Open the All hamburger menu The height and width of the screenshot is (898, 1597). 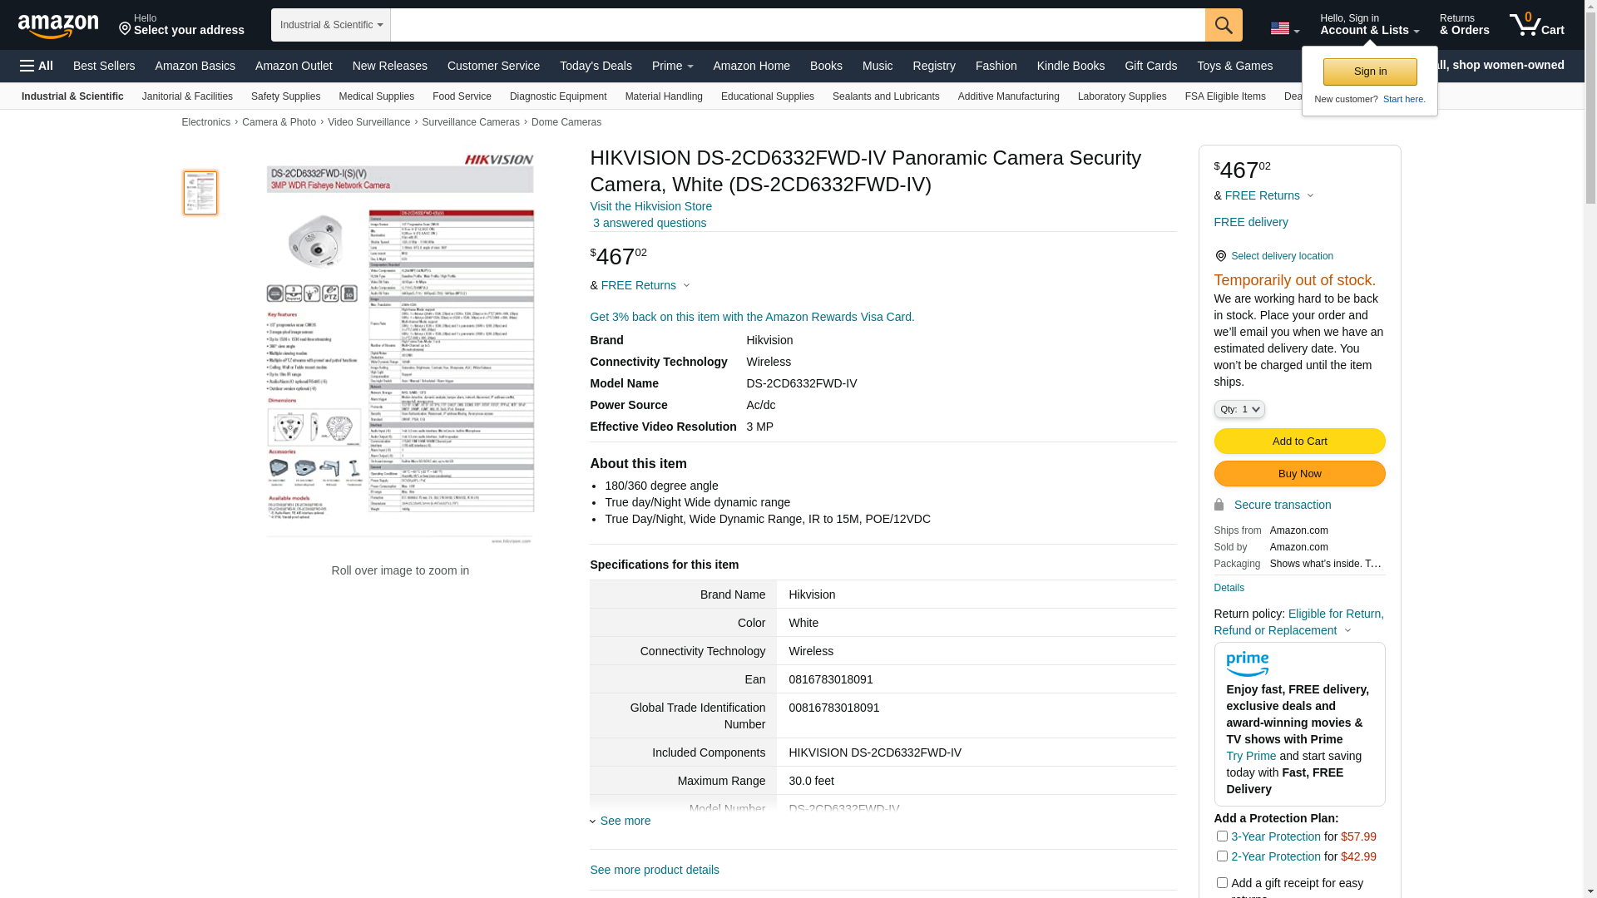(37, 66)
